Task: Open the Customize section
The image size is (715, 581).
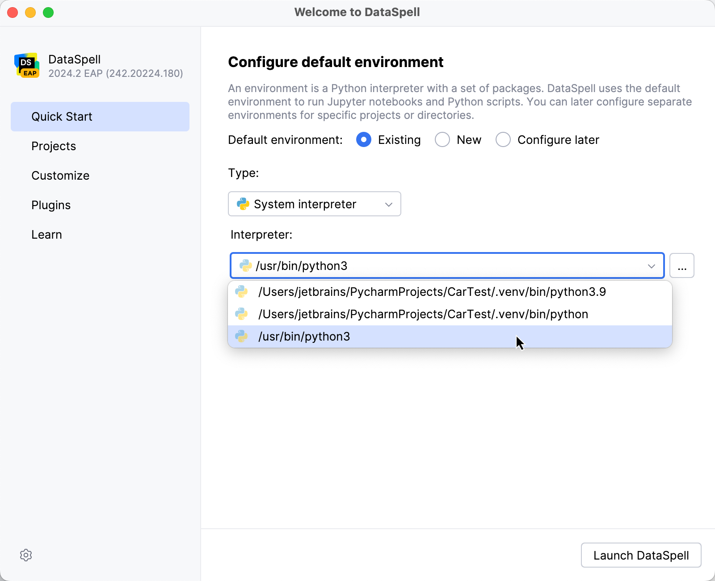Action: pos(60,175)
